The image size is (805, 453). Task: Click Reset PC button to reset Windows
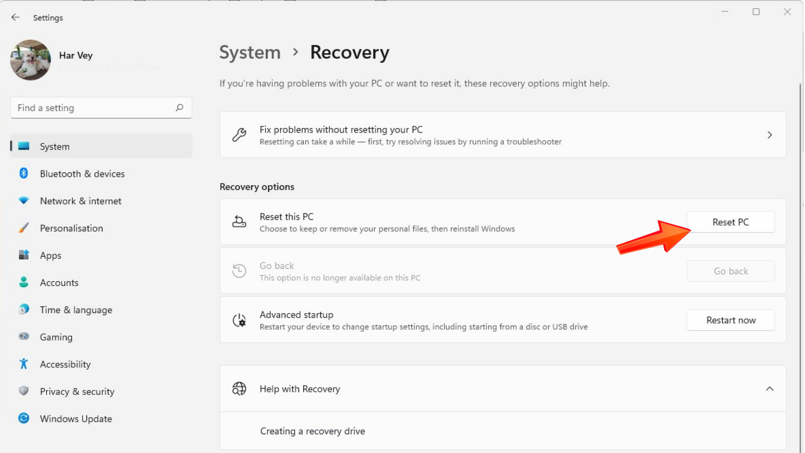[730, 222]
